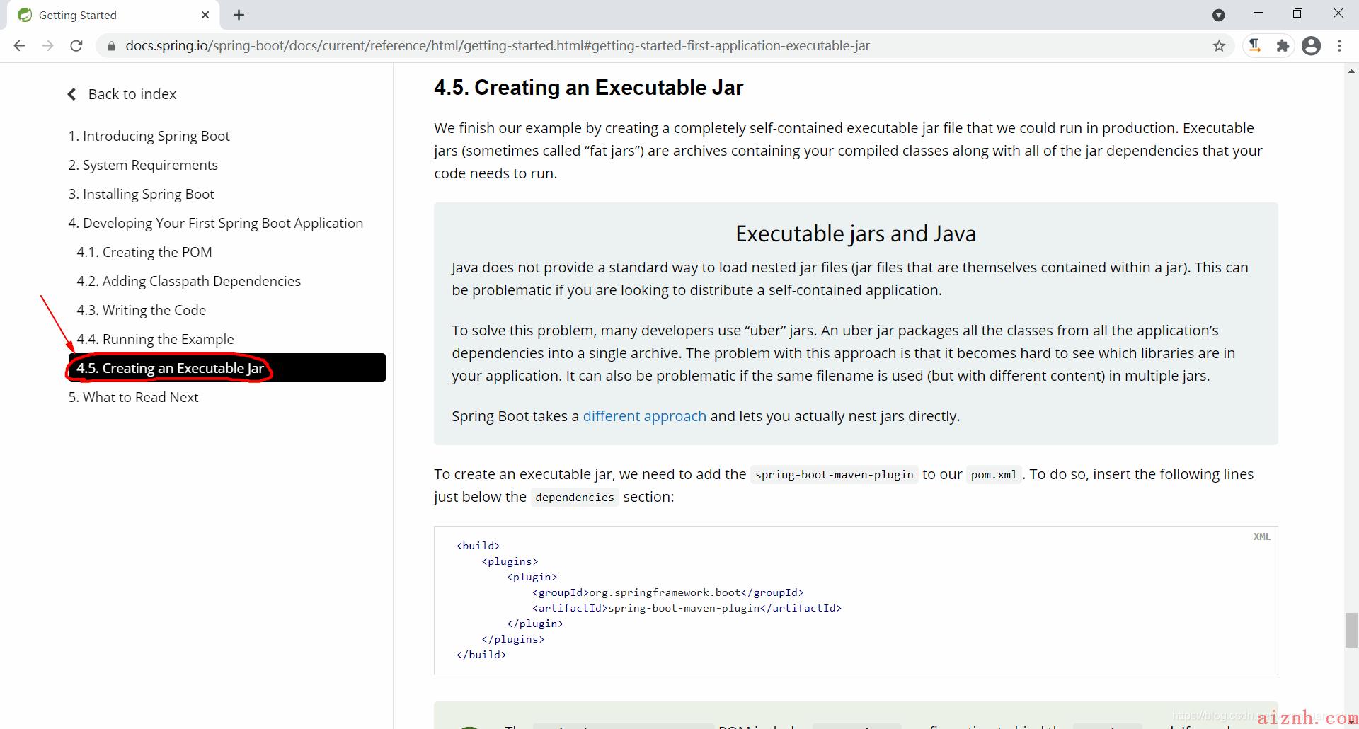The width and height of the screenshot is (1359, 729).
Task: Open Chrome three-dot menu
Action: point(1339,46)
